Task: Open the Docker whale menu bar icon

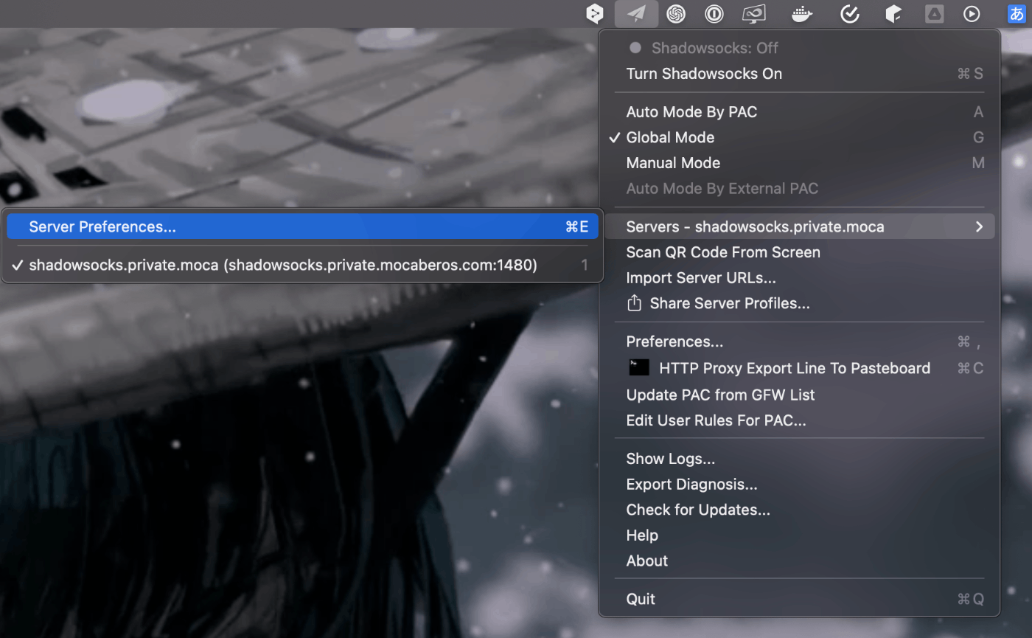Action: [801, 13]
